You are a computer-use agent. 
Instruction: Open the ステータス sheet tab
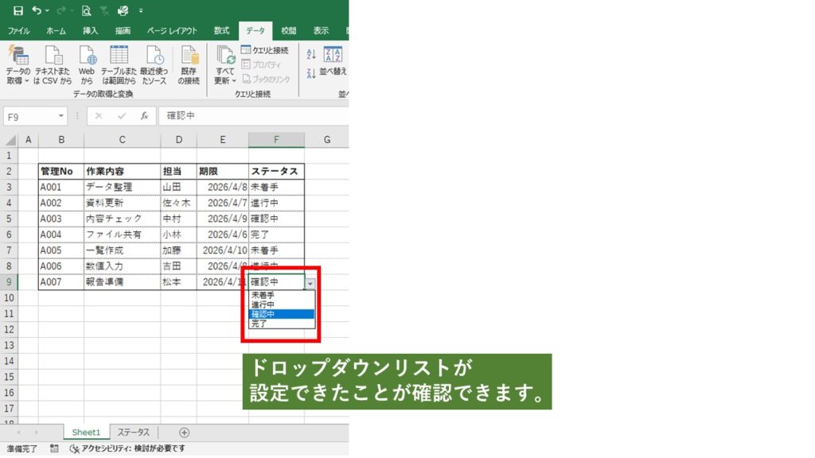point(133,433)
